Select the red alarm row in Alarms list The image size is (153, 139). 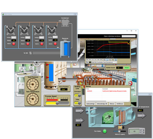[x=108, y=91]
